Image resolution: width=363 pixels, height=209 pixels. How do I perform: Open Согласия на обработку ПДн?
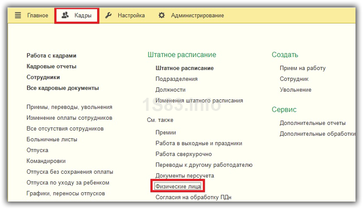[x=194, y=197]
